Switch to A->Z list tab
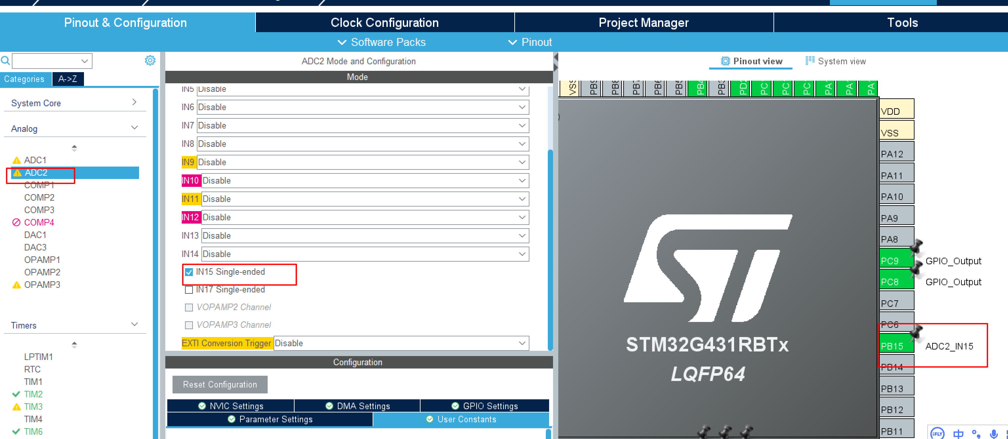 coord(68,79)
